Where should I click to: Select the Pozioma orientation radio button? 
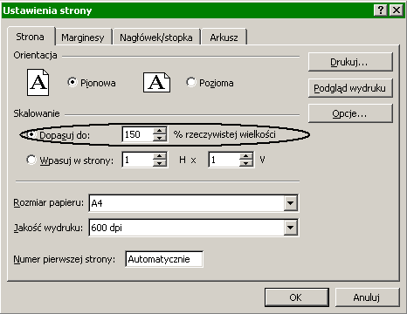coord(191,82)
